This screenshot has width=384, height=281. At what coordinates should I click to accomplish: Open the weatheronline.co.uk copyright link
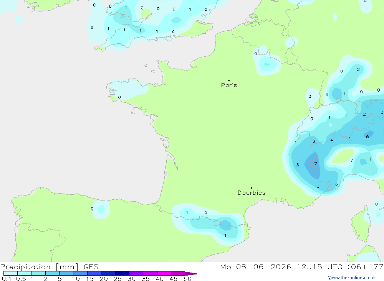(x=352, y=278)
